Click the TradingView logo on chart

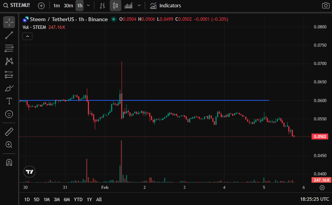pos(29,172)
